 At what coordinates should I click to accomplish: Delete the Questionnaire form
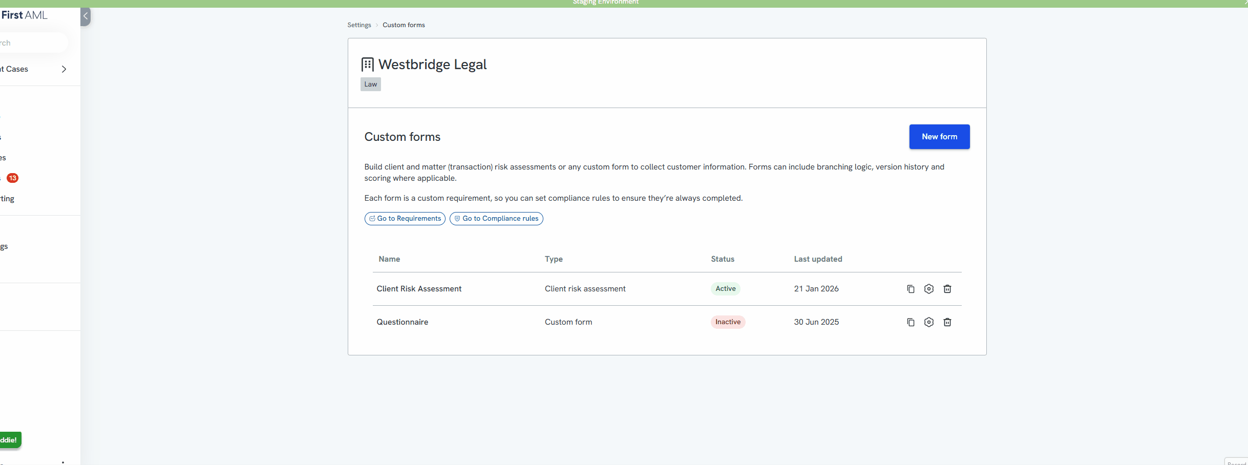(x=947, y=322)
